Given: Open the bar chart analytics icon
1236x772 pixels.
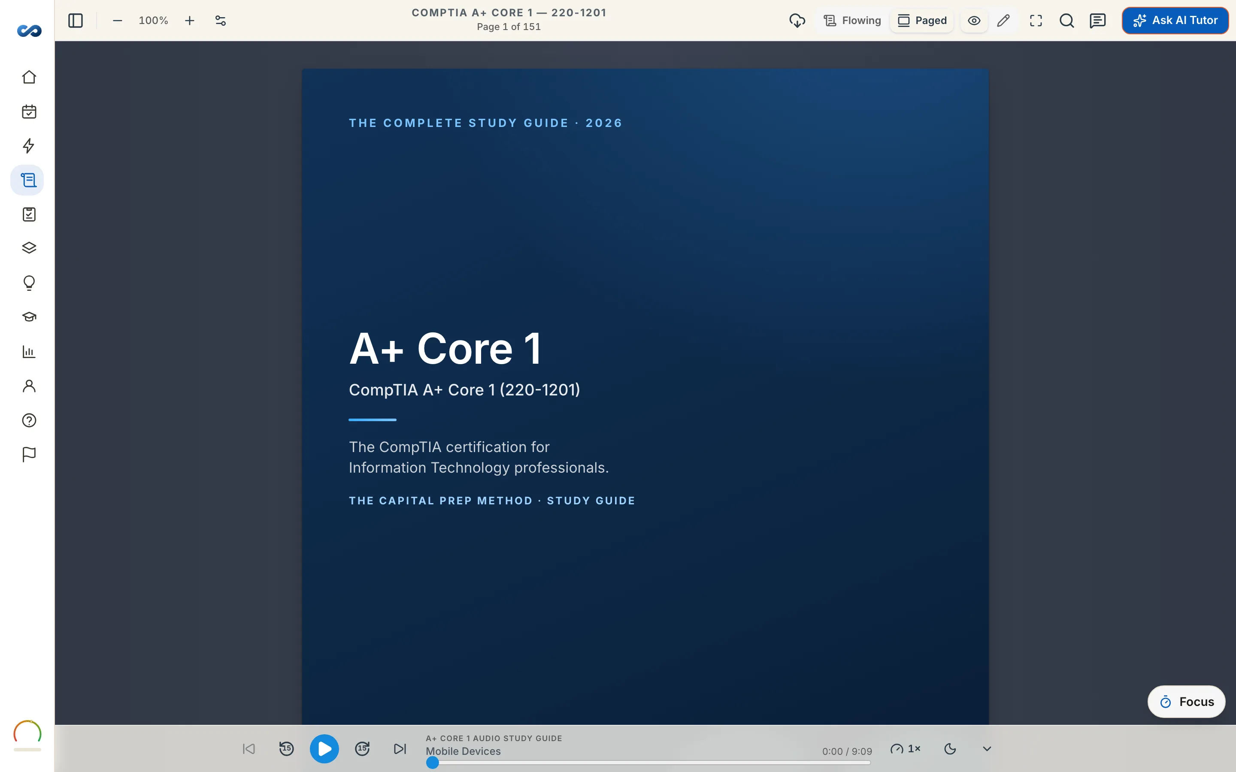Looking at the screenshot, I should (29, 351).
